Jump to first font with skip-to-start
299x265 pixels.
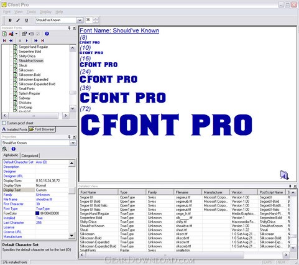point(4,40)
